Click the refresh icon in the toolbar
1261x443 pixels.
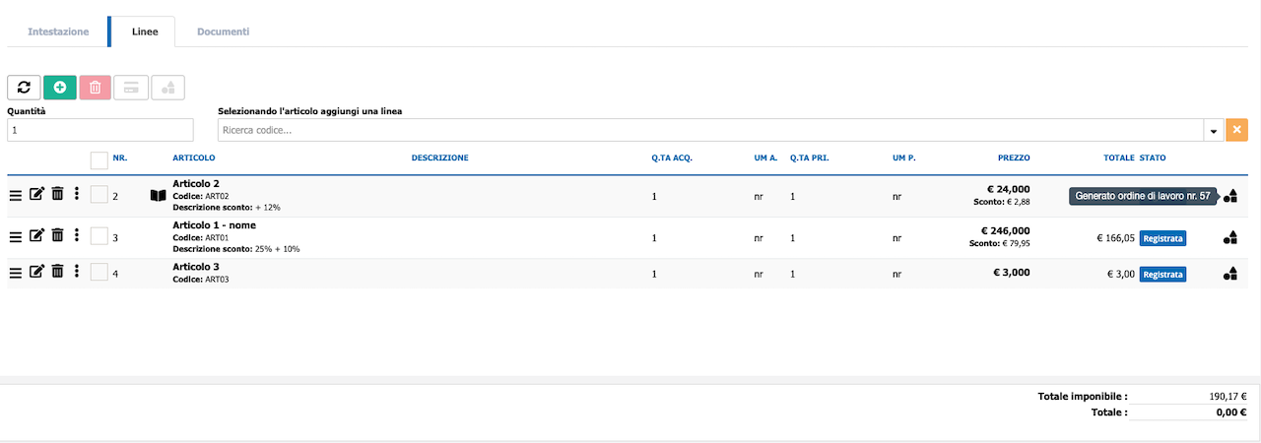pyautogui.click(x=24, y=88)
